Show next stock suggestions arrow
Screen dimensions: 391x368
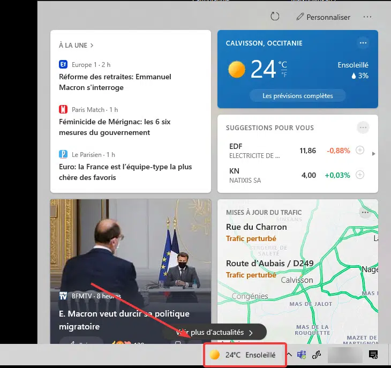pos(373,154)
